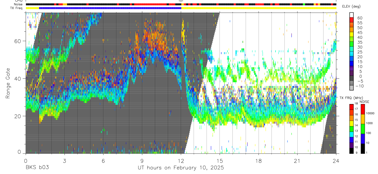
Task: Click the blue section of the TX Freq strip
Action: pyautogui.click(x=110, y=8)
